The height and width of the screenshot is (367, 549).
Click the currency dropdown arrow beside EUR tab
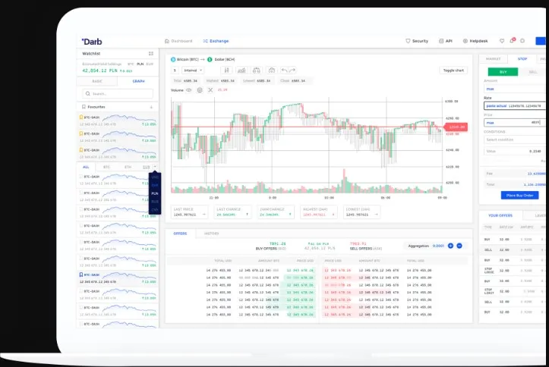coord(155,167)
